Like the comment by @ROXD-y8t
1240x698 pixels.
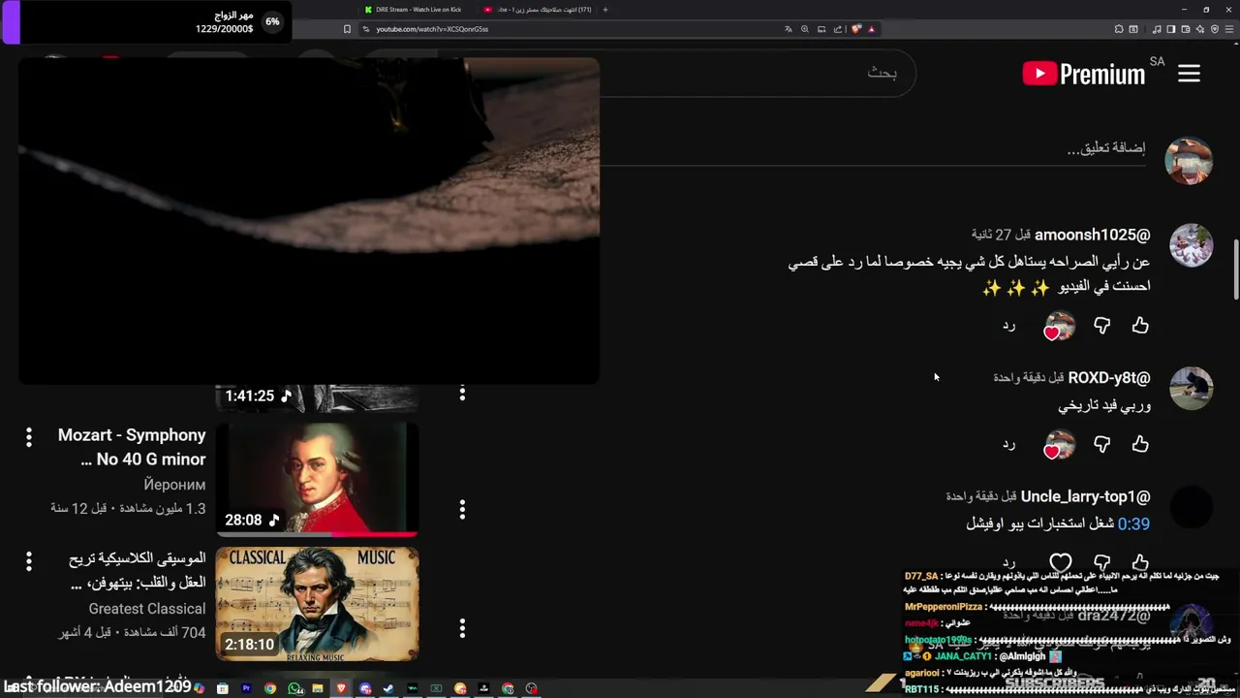point(1140,444)
